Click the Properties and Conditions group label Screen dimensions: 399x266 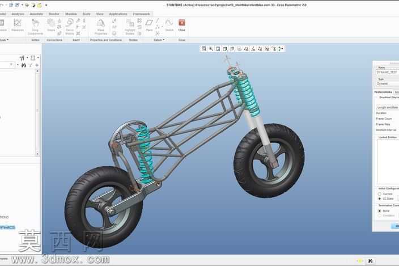pos(106,40)
